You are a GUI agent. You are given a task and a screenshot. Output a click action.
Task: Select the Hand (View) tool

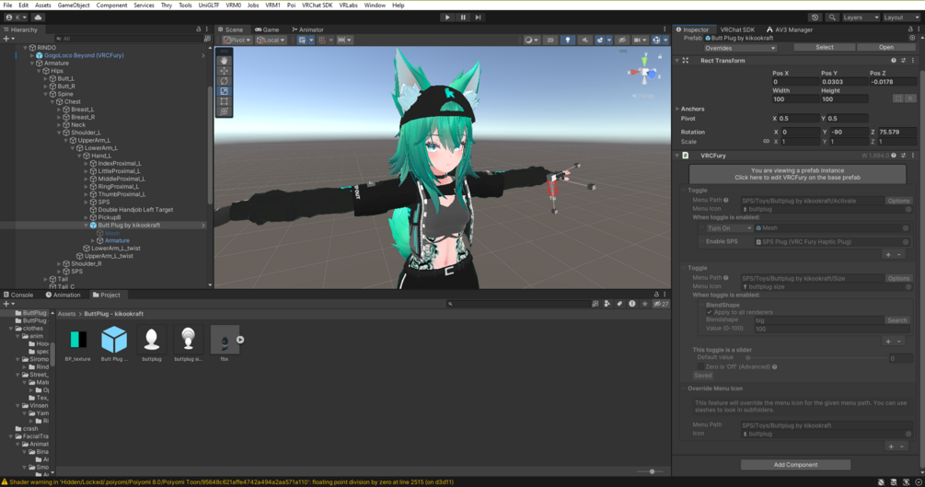[x=224, y=61]
